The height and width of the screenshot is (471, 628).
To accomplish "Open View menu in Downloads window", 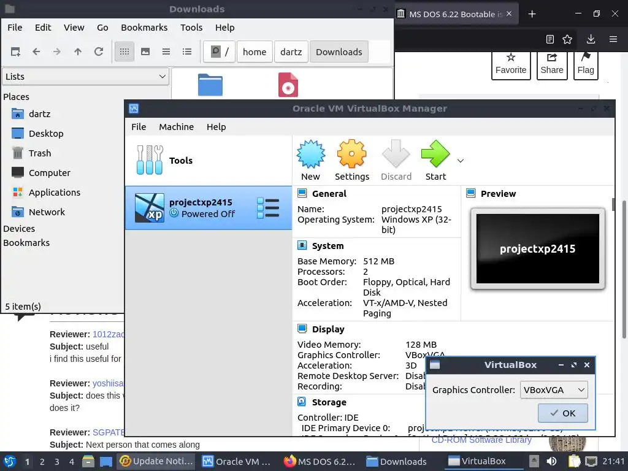I will tap(74, 28).
